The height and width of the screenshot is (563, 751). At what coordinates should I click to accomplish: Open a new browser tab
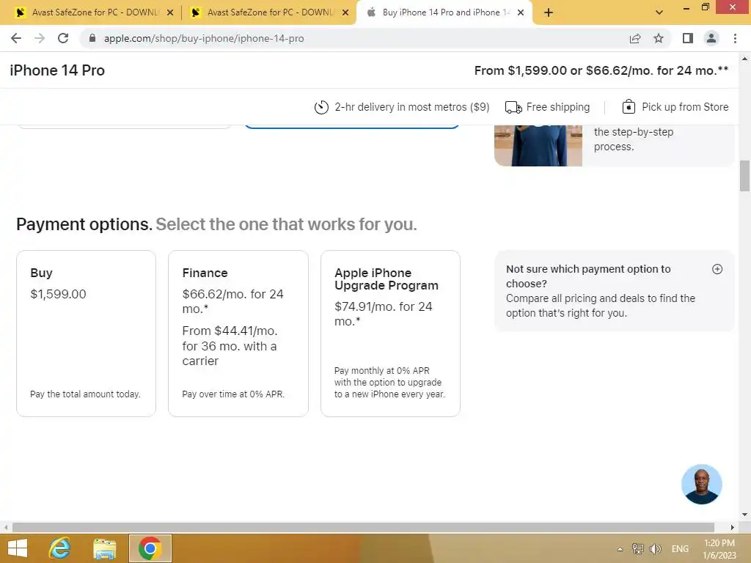549,12
